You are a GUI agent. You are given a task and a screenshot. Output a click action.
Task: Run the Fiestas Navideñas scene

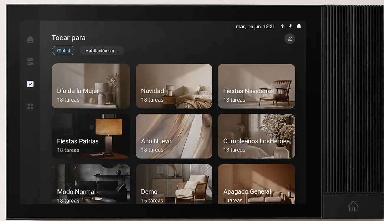(256, 86)
